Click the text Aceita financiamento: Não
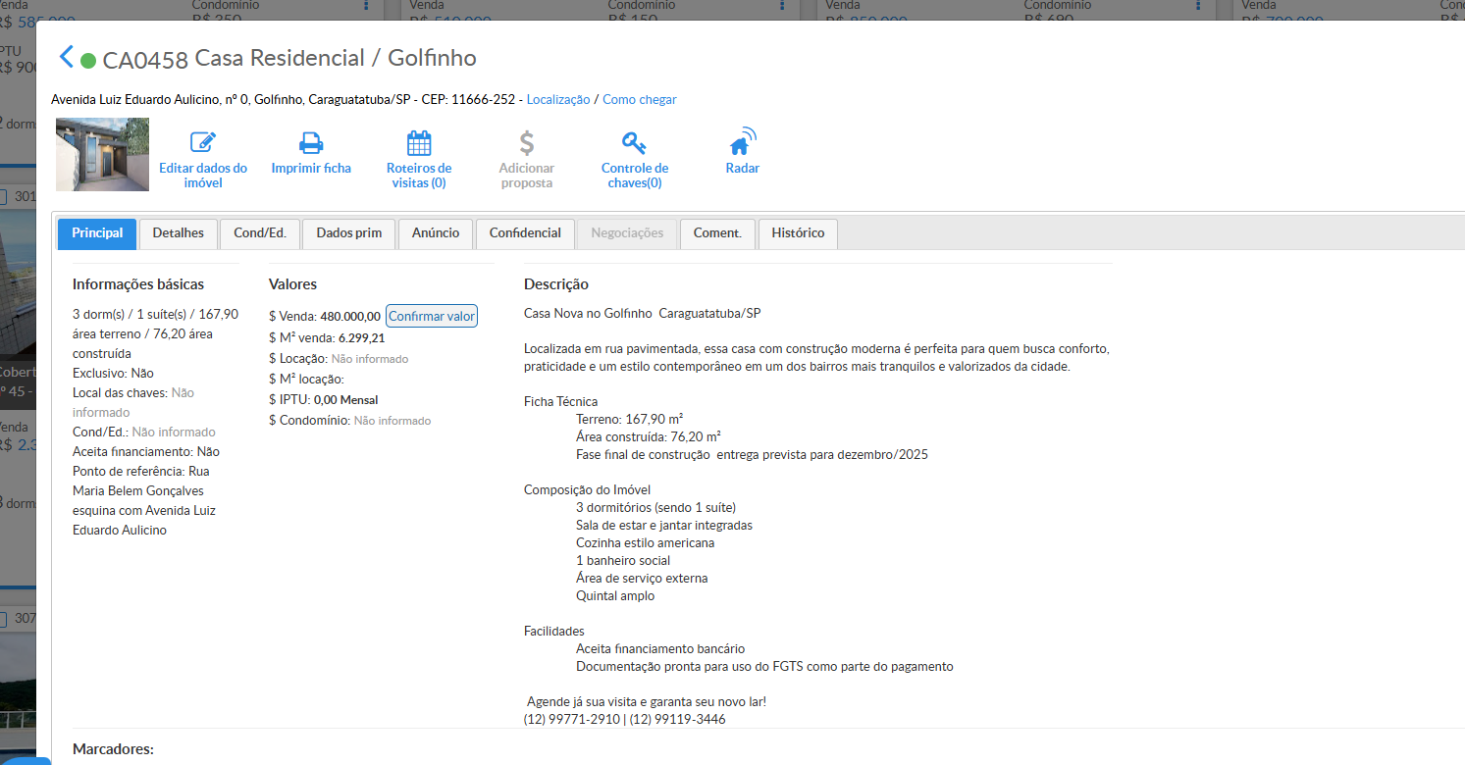The image size is (1465, 765). point(146,451)
